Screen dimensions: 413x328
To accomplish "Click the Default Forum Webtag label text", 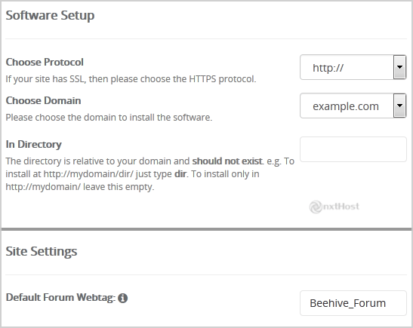I will (x=60, y=298).
